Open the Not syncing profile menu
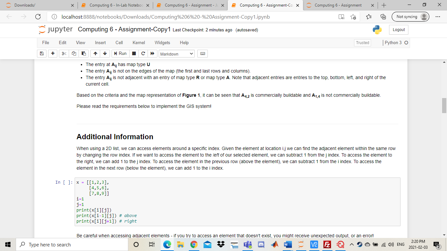 click(x=410, y=17)
